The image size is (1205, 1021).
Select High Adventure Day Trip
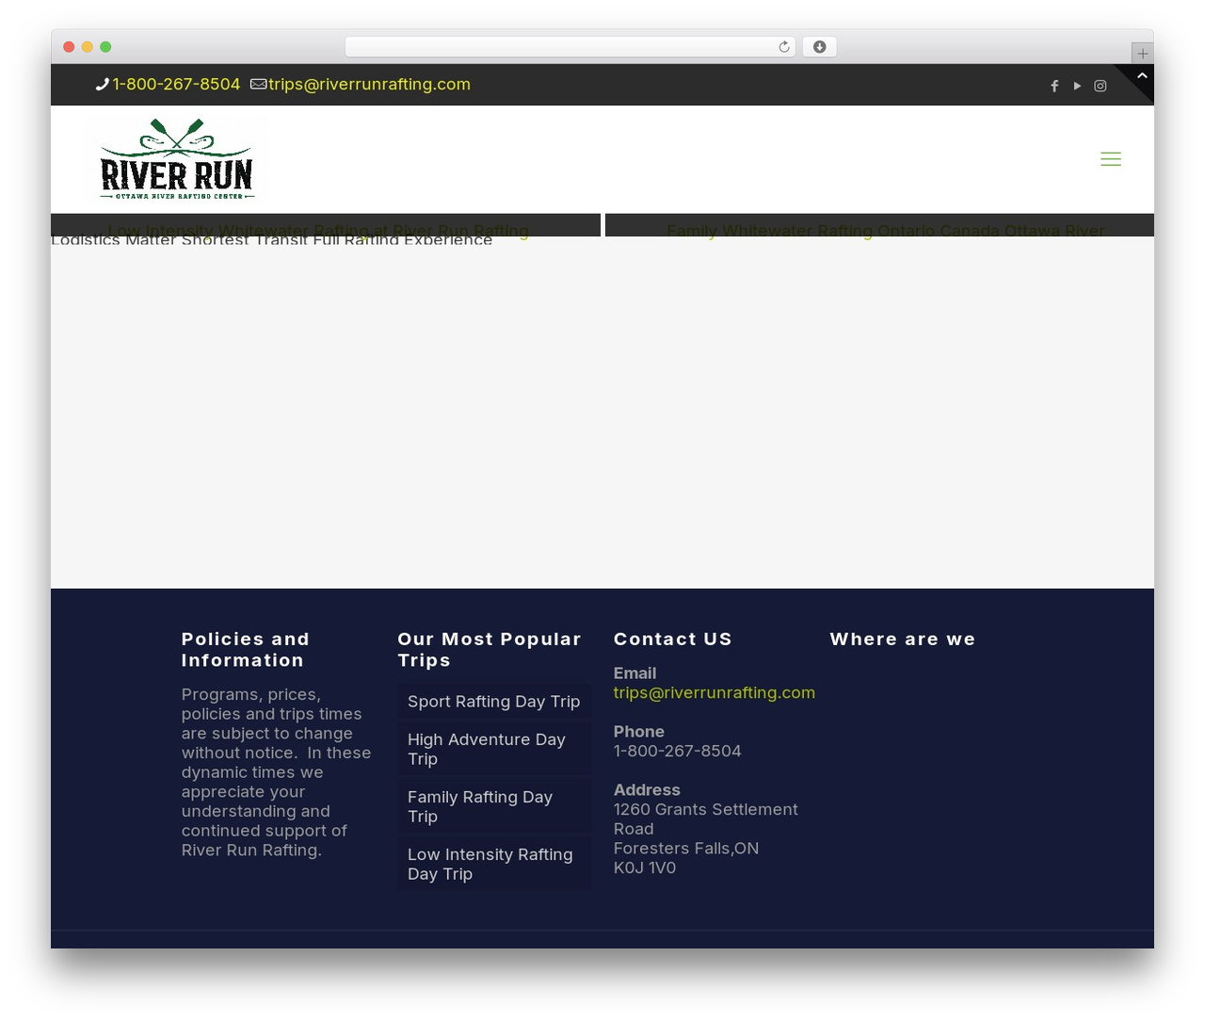coord(494,749)
